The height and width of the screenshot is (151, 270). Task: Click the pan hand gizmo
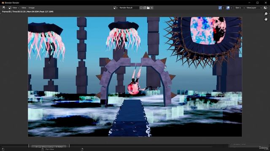266,19
